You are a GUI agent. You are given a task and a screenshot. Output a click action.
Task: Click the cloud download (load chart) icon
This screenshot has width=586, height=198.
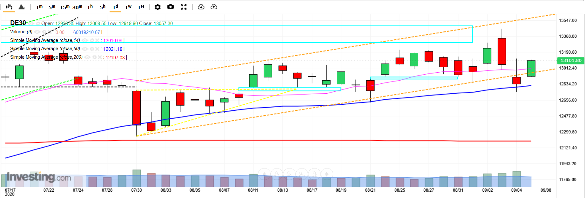click(x=201, y=7)
